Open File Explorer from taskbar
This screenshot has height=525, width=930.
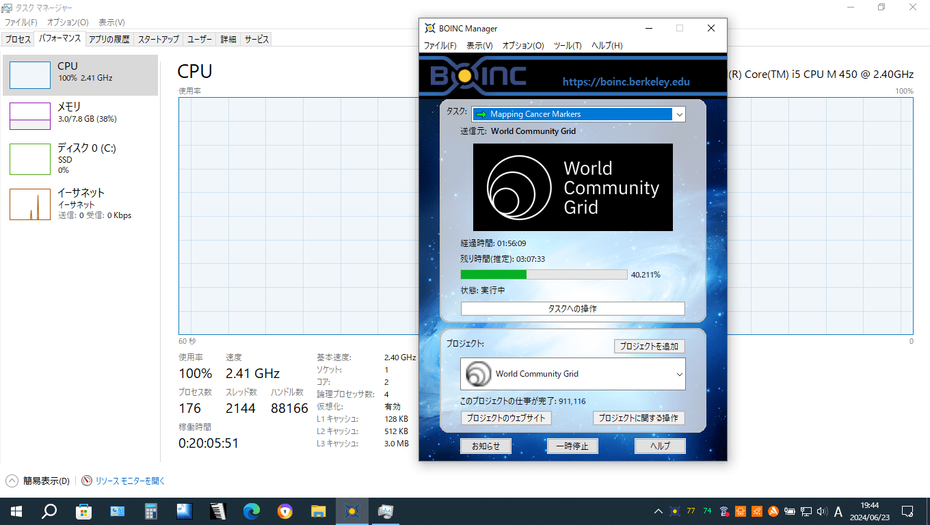319,511
